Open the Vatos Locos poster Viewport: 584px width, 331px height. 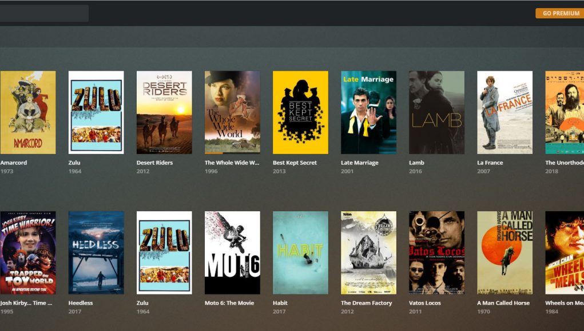[437, 253]
